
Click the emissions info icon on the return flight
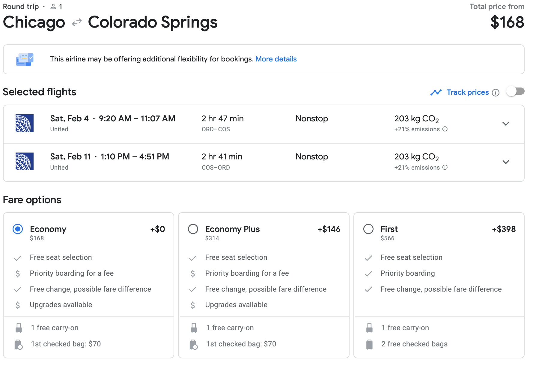(x=445, y=168)
